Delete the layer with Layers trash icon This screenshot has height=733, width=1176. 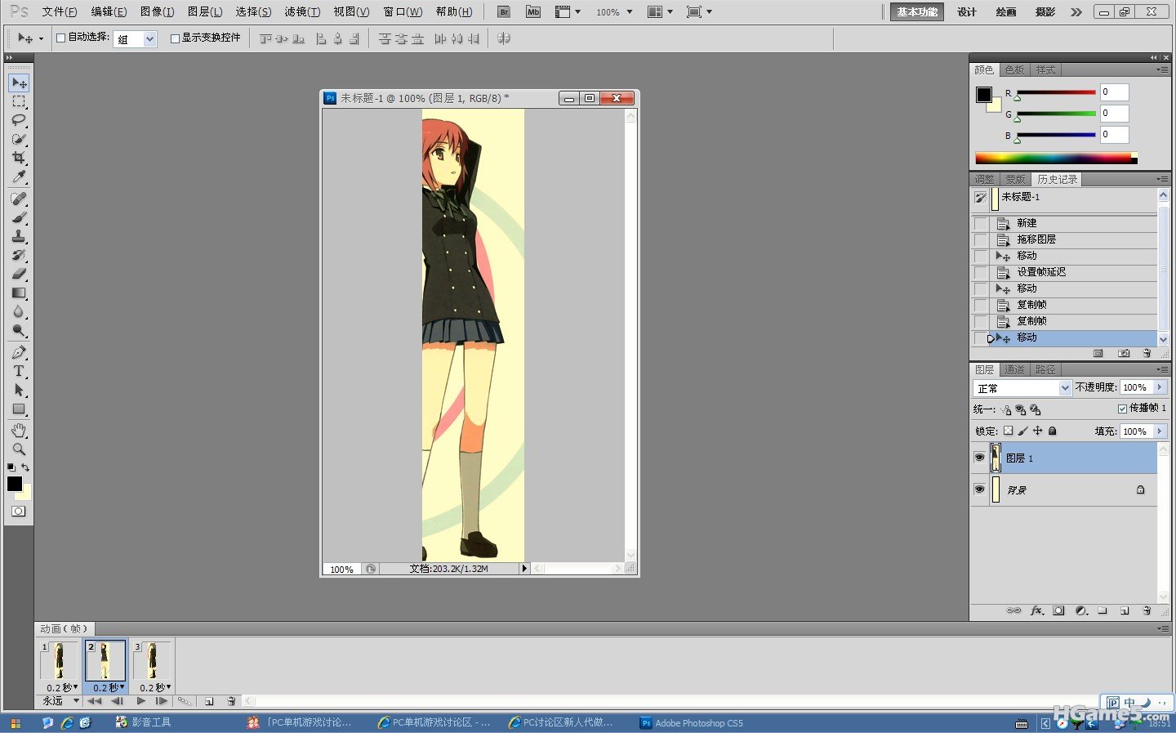(1147, 610)
